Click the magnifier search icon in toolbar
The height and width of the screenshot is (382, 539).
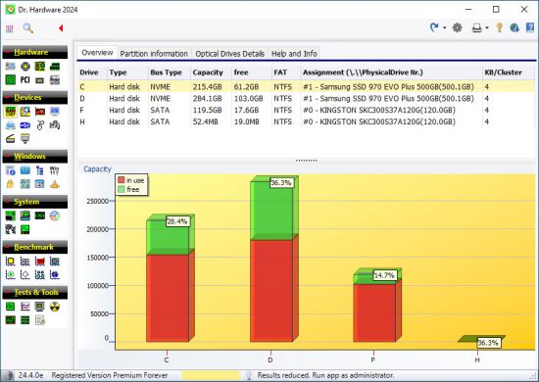(x=28, y=28)
